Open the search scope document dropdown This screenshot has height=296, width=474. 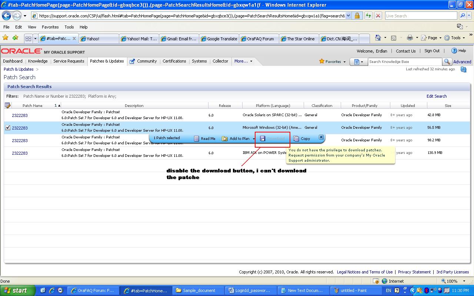(x=358, y=62)
